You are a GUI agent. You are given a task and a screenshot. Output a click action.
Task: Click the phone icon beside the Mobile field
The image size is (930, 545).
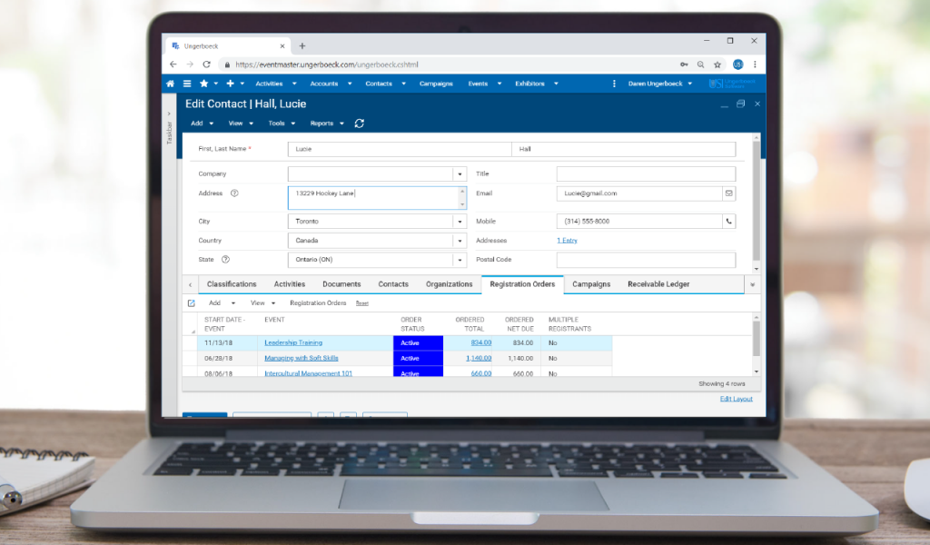pyautogui.click(x=728, y=222)
